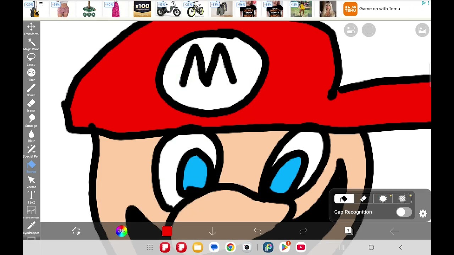This screenshot has width=454, height=255.
Task: Collapse toolbar with the down arrow
Action: [x=212, y=231]
